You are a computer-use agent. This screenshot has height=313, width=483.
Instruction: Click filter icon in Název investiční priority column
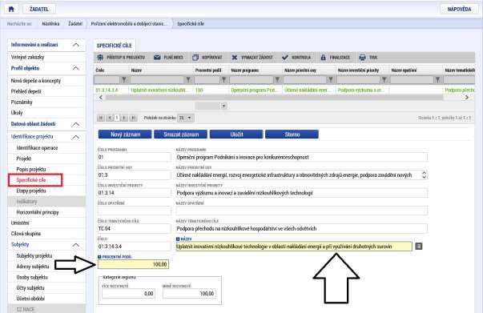tap(384, 80)
